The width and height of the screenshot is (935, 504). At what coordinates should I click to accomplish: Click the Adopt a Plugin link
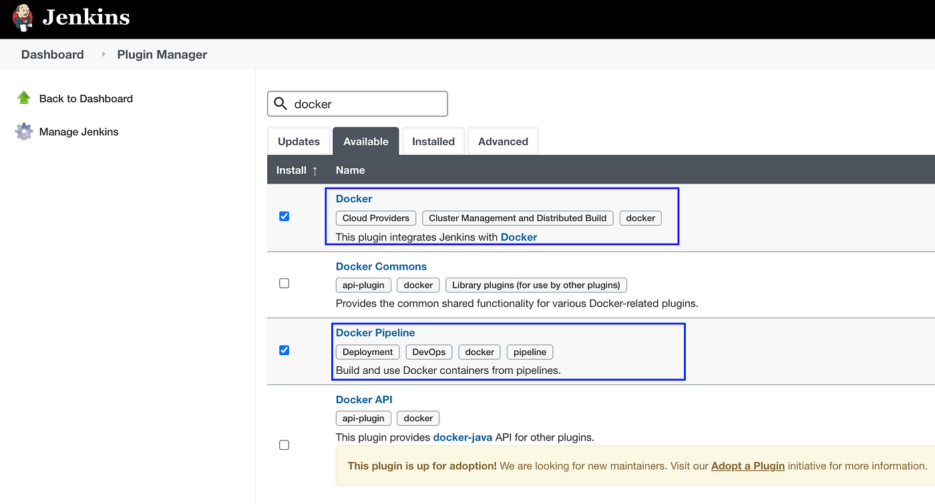click(x=748, y=466)
